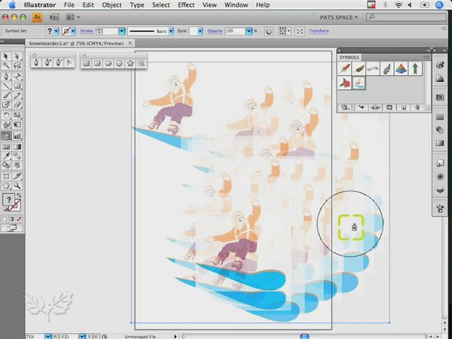The height and width of the screenshot is (339, 452).
Task: Swap fill and stroke colors
Action: 18,194
